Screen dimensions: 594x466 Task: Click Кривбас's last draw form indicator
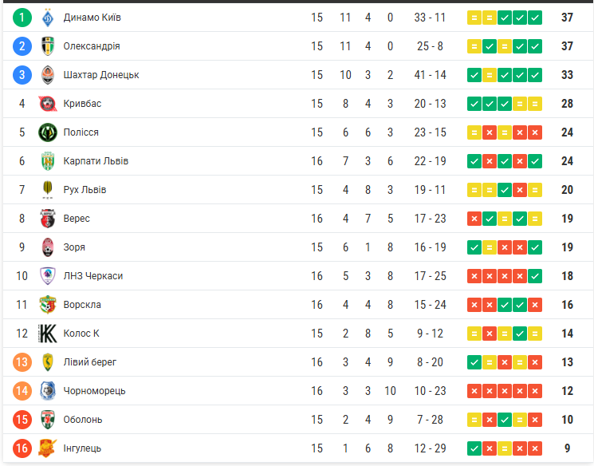point(535,104)
